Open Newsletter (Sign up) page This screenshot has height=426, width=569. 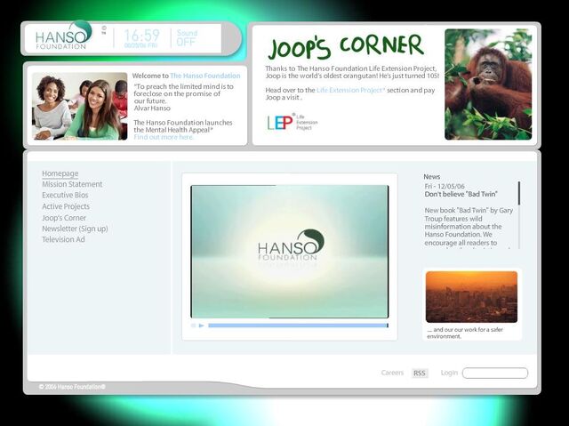point(75,229)
